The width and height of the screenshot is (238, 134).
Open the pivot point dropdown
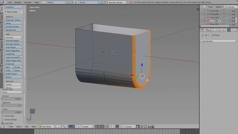pyautogui.click(x=65, y=127)
